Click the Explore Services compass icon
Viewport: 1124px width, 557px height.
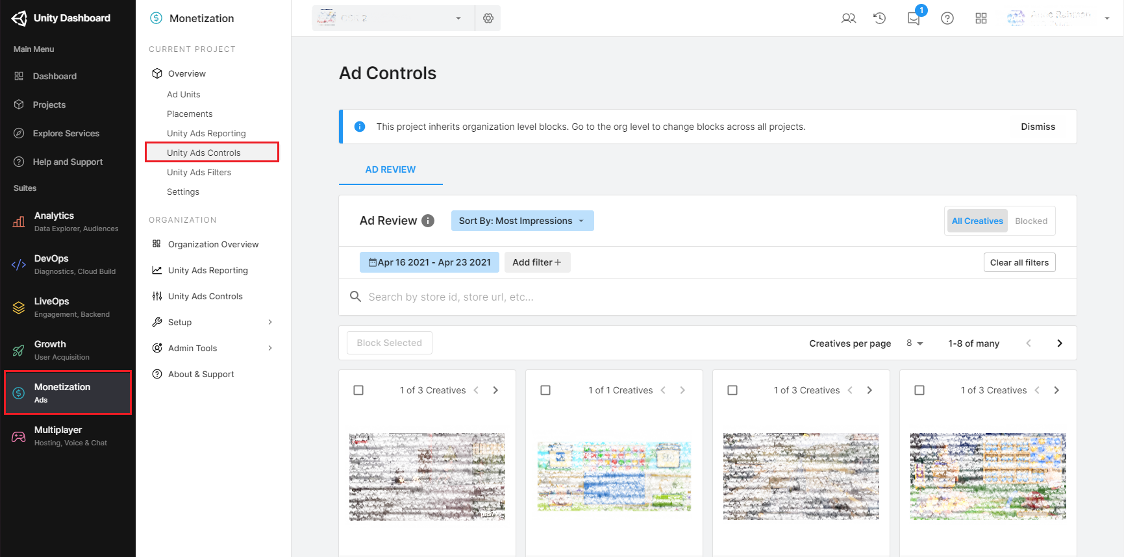click(19, 133)
